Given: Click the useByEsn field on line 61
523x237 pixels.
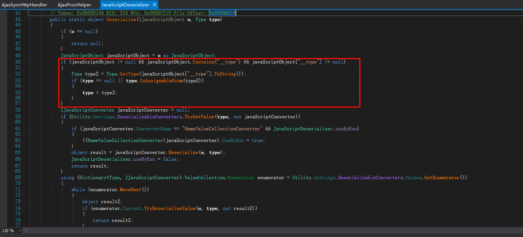Looking at the screenshot, I should coord(345,128).
